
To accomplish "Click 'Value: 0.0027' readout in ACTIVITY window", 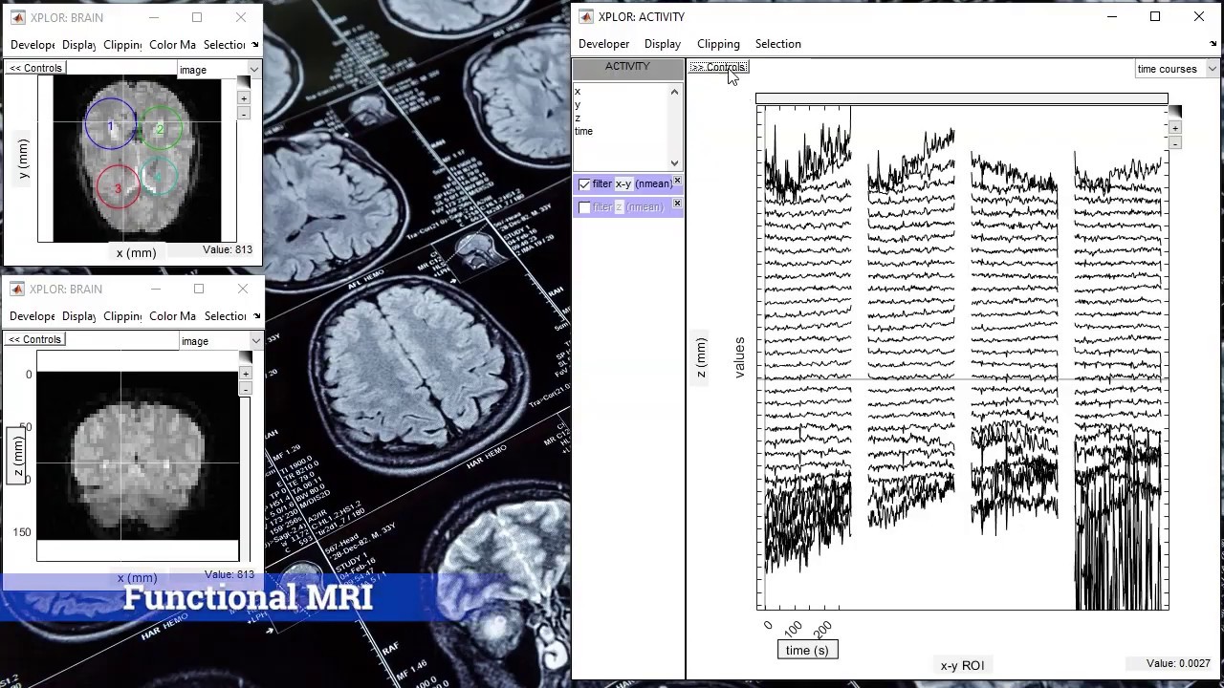I will (x=1178, y=663).
